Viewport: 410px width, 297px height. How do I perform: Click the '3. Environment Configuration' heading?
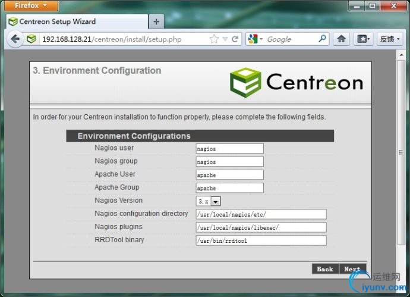pos(97,70)
